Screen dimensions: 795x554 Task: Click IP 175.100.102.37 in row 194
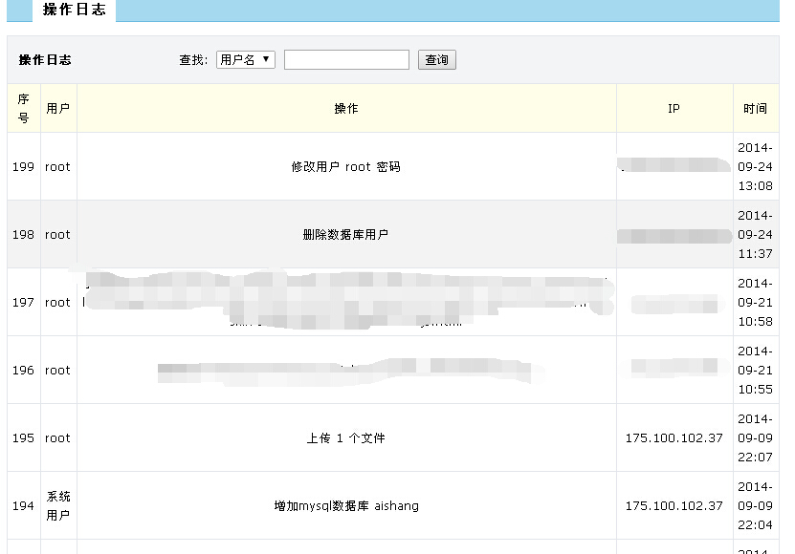[x=674, y=505]
